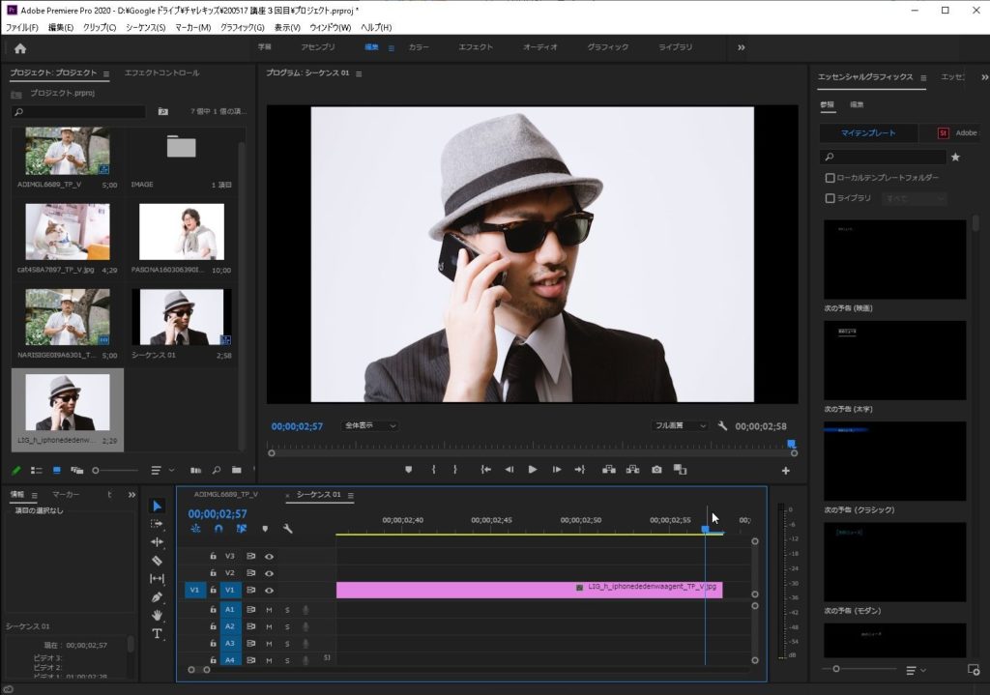Select the Hand tool
Screen dimensions: 990x695
158,615
